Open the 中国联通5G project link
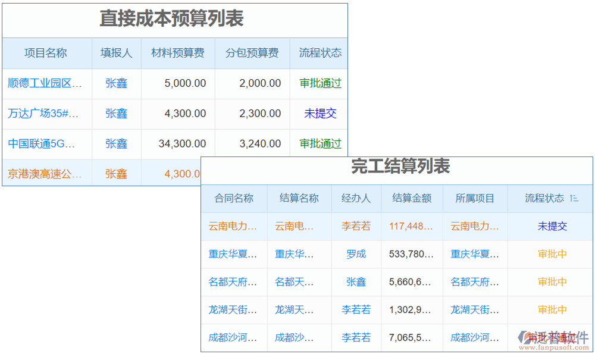 (43, 143)
